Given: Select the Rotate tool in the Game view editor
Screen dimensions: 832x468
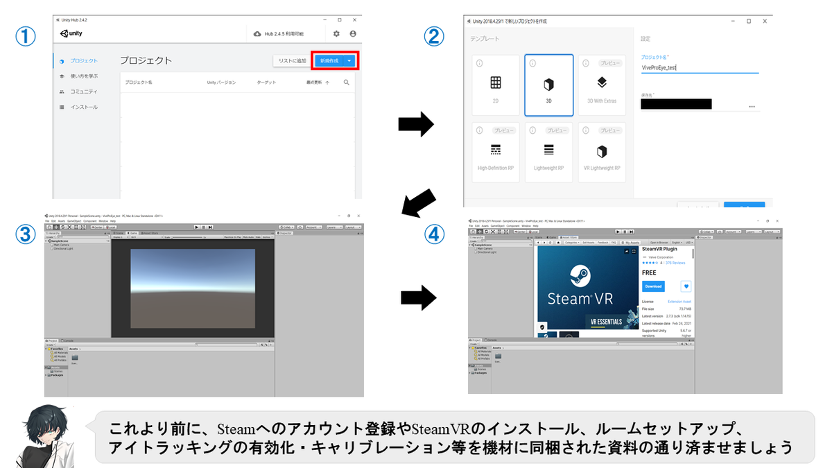Looking at the screenshot, I should pyautogui.click(x=63, y=227).
